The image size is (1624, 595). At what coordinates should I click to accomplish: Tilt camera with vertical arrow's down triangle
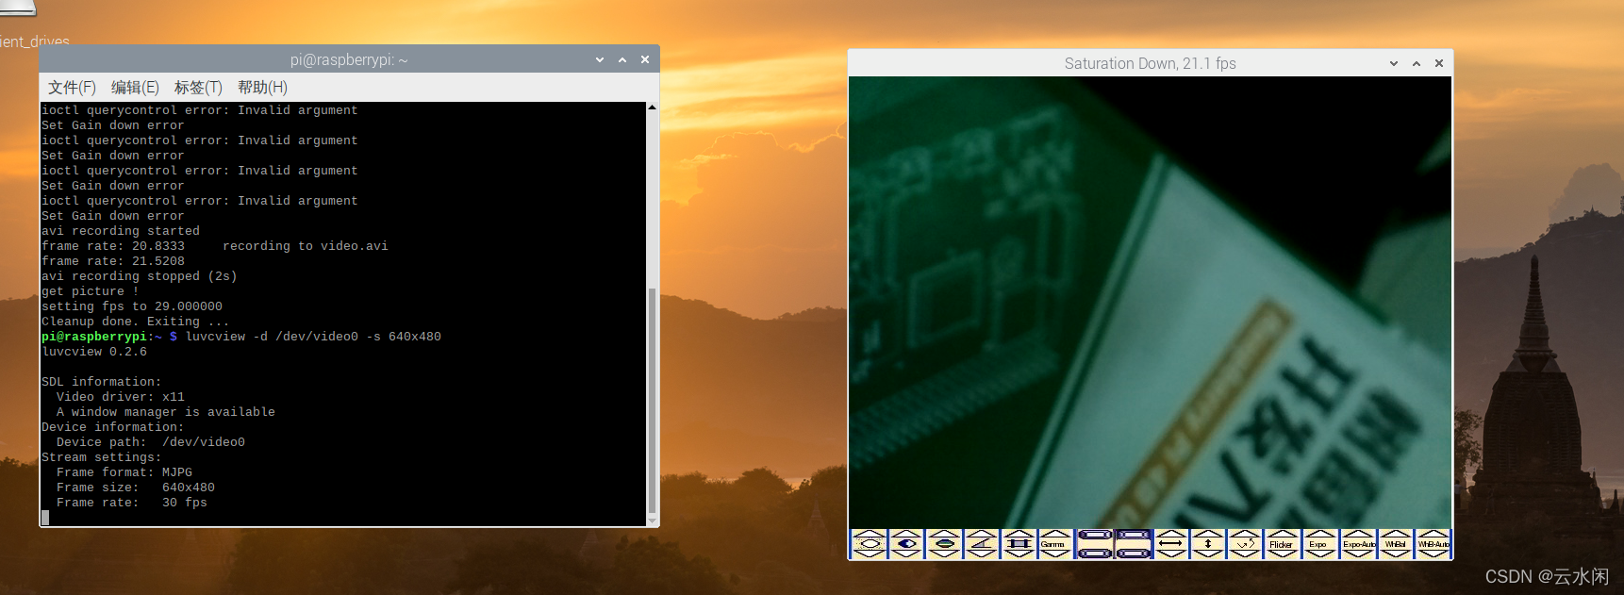click(x=1208, y=554)
